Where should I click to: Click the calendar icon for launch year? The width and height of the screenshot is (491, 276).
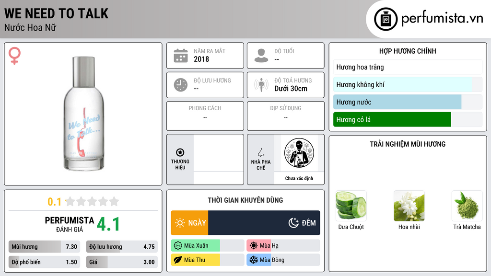[181, 56]
